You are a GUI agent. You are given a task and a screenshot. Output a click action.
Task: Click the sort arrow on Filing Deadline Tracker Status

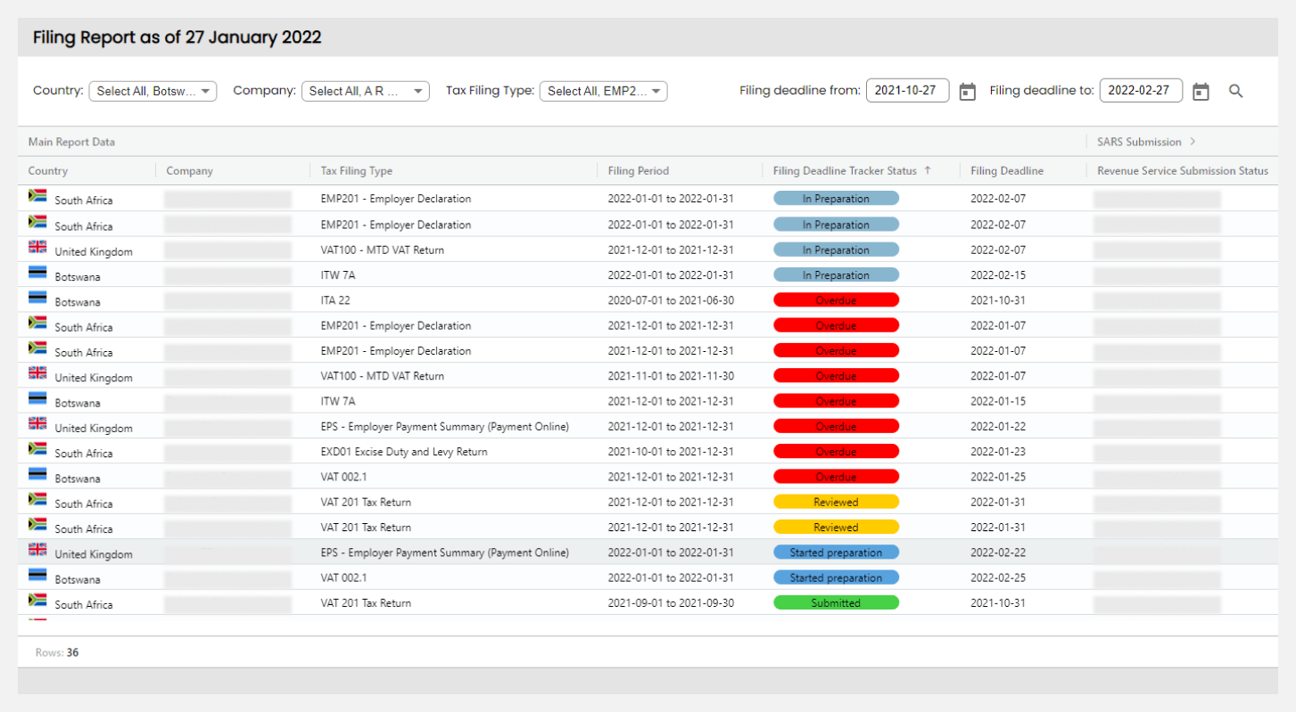click(x=928, y=170)
